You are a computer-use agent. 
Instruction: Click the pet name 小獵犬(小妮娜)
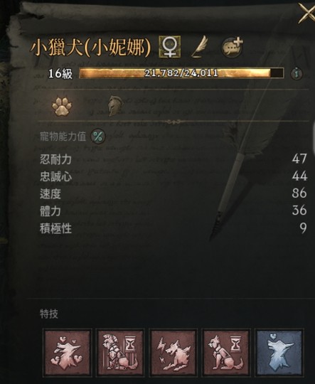pyautogui.click(x=90, y=48)
